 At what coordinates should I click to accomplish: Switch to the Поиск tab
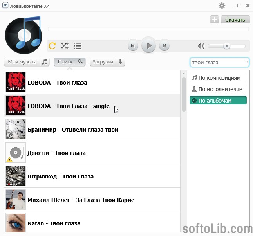click(x=65, y=62)
